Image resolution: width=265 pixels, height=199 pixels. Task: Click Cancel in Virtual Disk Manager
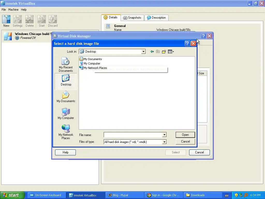coord(200,152)
